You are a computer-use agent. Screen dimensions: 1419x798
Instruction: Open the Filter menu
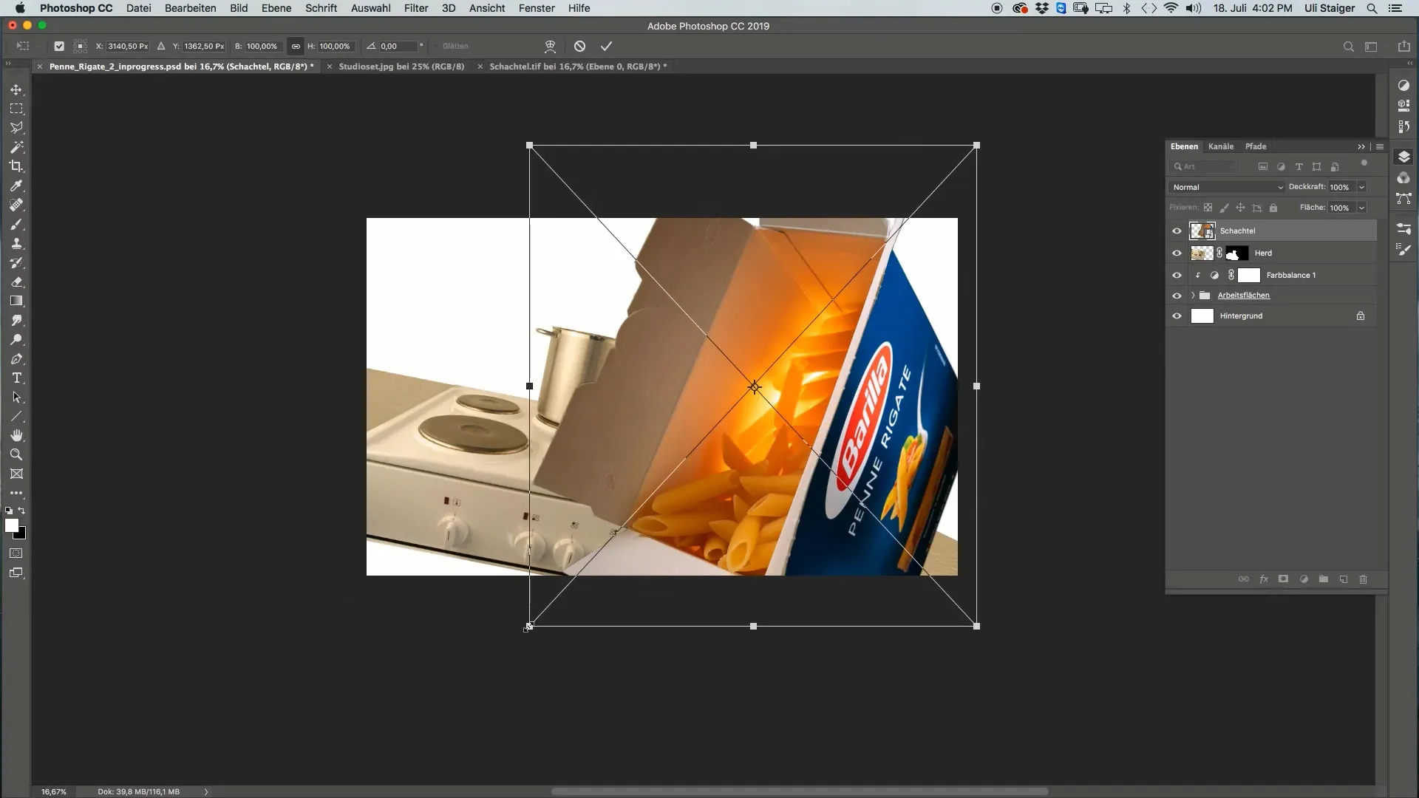[416, 8]
